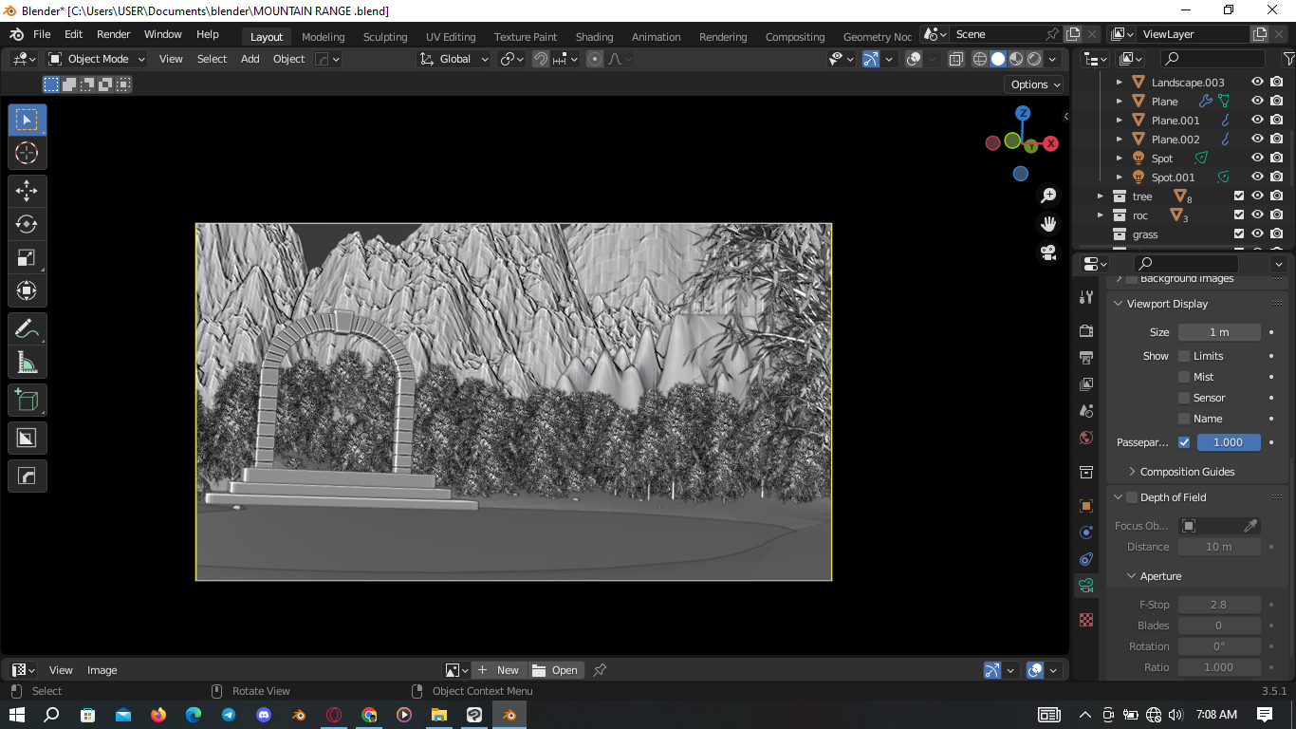Enable the Limits checkbox
This screenshot has width=1296, height=729.
click(1184, 356)
